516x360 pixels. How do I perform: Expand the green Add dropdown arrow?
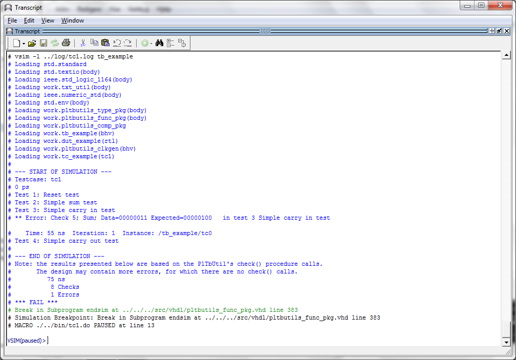(x=152, y=44)
